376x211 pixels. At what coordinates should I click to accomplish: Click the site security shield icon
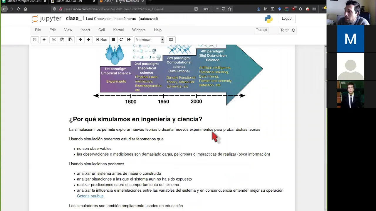pos(55,9)
